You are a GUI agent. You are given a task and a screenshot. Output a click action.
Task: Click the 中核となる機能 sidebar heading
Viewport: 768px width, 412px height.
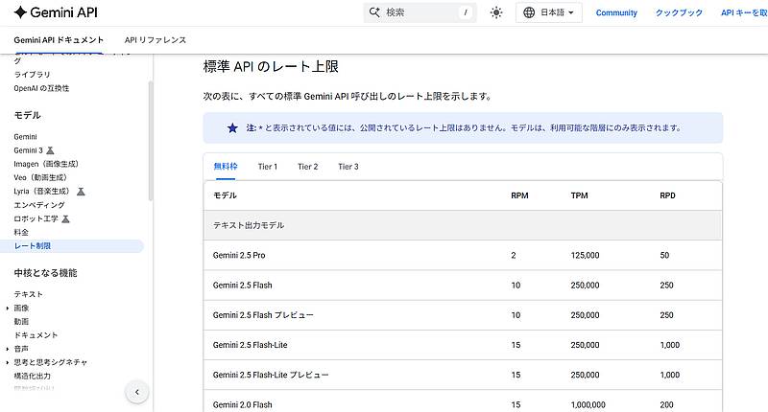tap(45, 273)
